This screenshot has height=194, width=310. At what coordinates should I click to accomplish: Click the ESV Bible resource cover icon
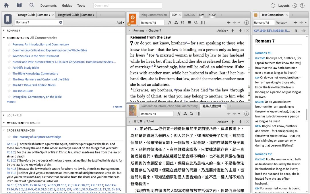132,19
